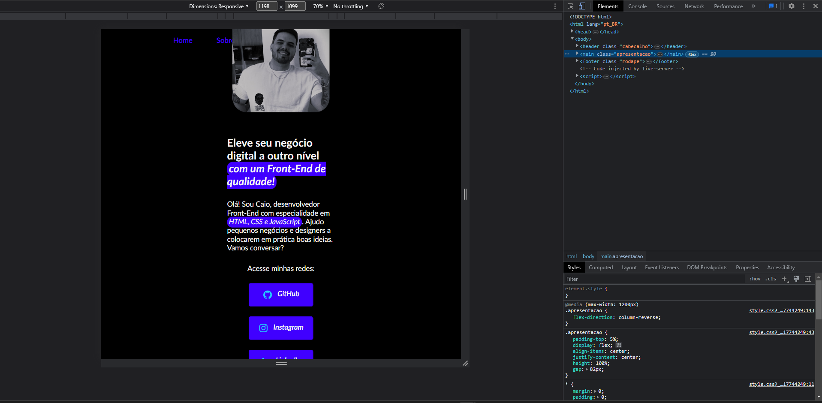Toggle the :hov element state panel
Screen dimensions: 822x403
tap(755, 279)
